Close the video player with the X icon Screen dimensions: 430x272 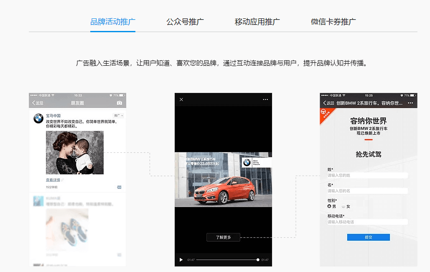pyautogui.click(x=181, y=100)
